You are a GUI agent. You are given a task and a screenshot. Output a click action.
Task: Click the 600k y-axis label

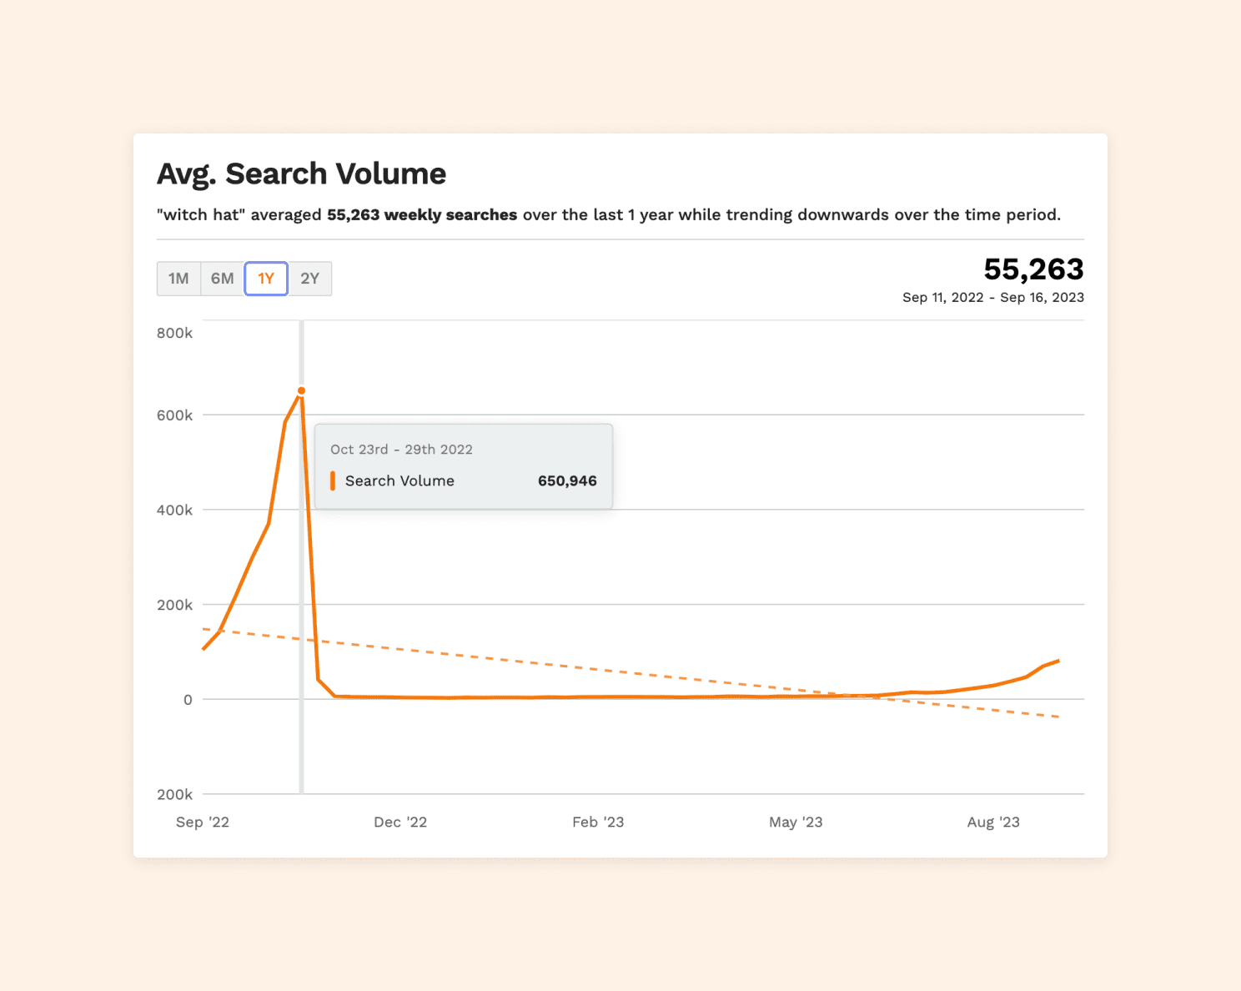tap(174, 415)
